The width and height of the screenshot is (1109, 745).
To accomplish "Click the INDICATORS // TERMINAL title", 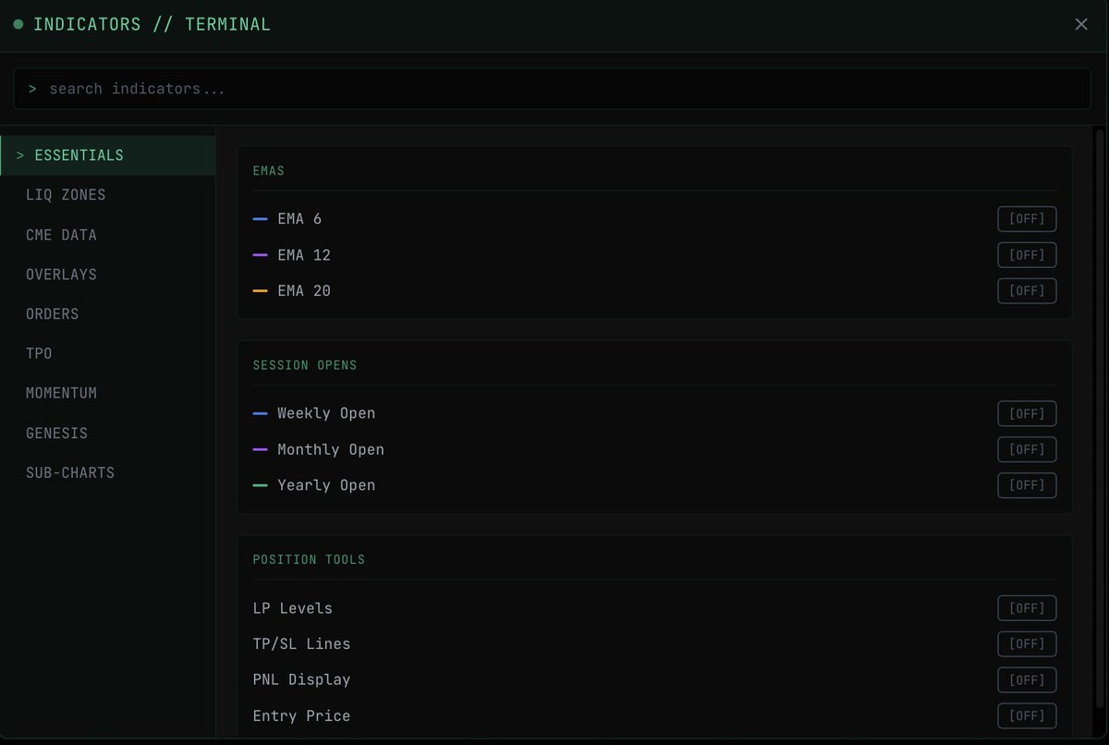I will 152,24.
